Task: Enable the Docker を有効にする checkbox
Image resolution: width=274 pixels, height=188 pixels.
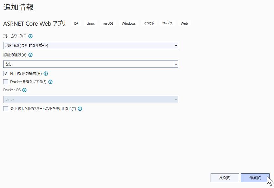Action: (x=6, y=82)
